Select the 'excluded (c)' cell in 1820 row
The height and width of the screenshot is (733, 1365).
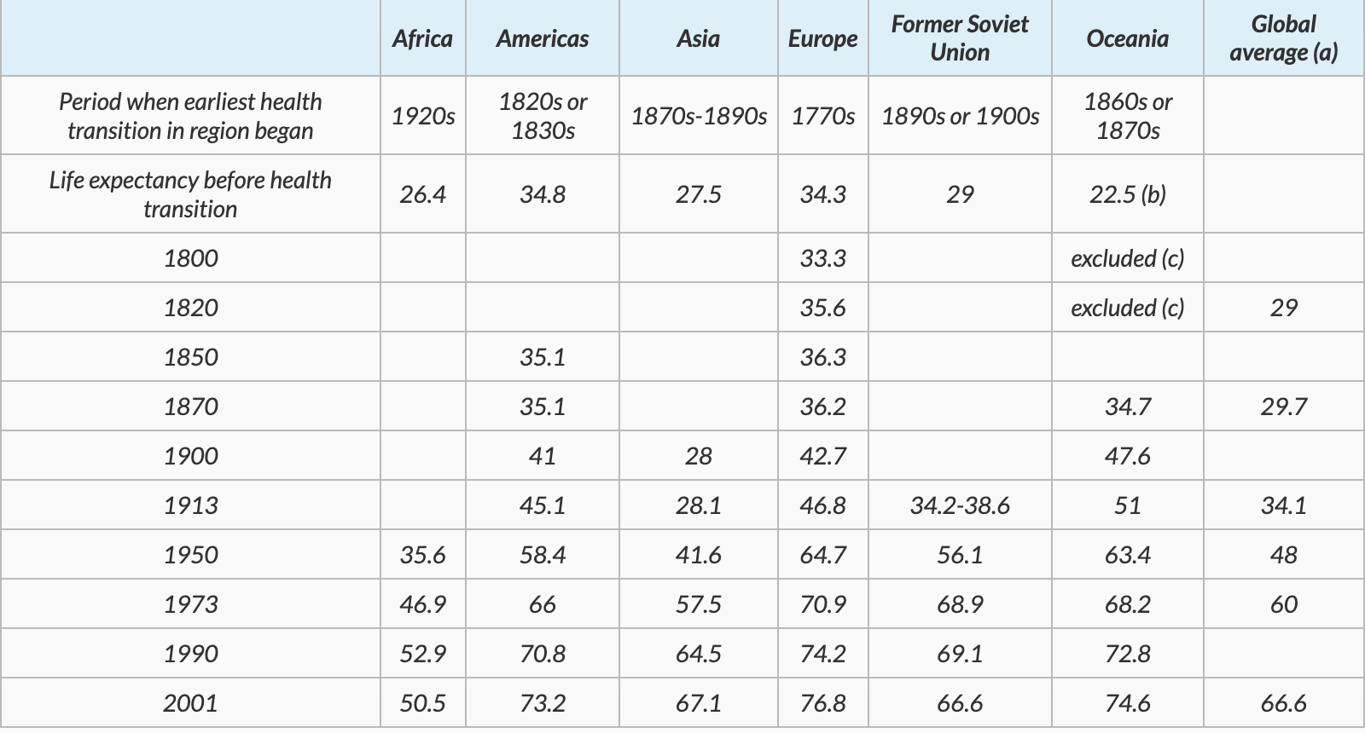[1127, 308]
